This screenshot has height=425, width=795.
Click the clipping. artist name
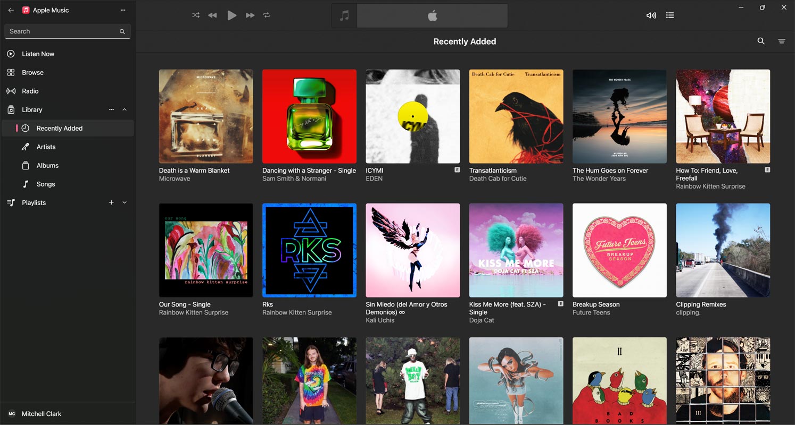click(689, 313)
